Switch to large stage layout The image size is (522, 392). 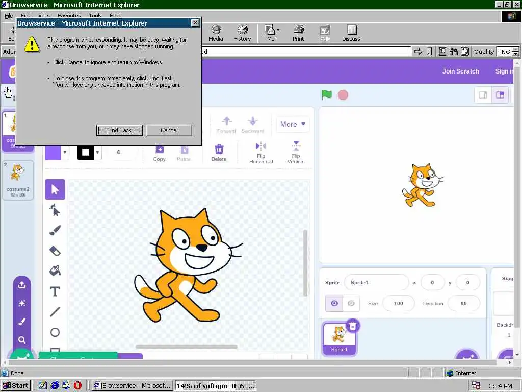[x=500, y=95]
